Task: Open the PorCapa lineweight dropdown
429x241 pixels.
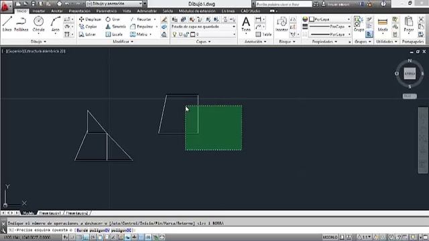Action: [330, 27]
